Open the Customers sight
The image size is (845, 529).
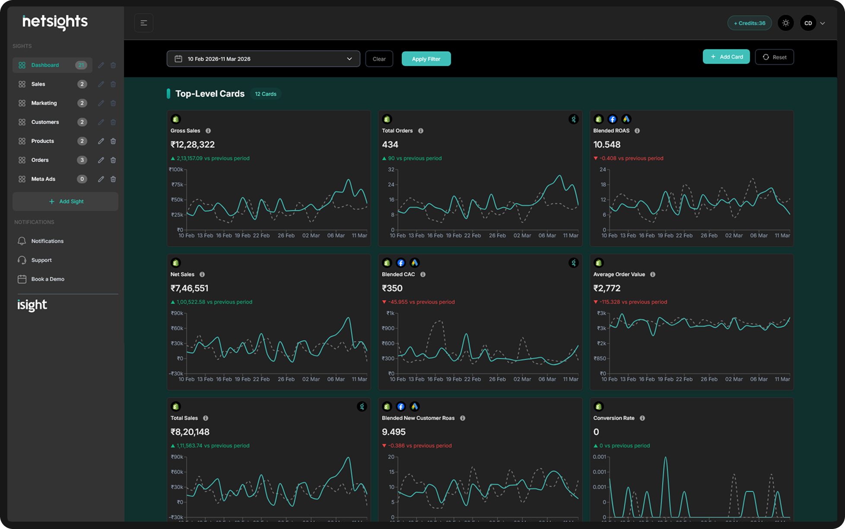[x=52, y=122]
